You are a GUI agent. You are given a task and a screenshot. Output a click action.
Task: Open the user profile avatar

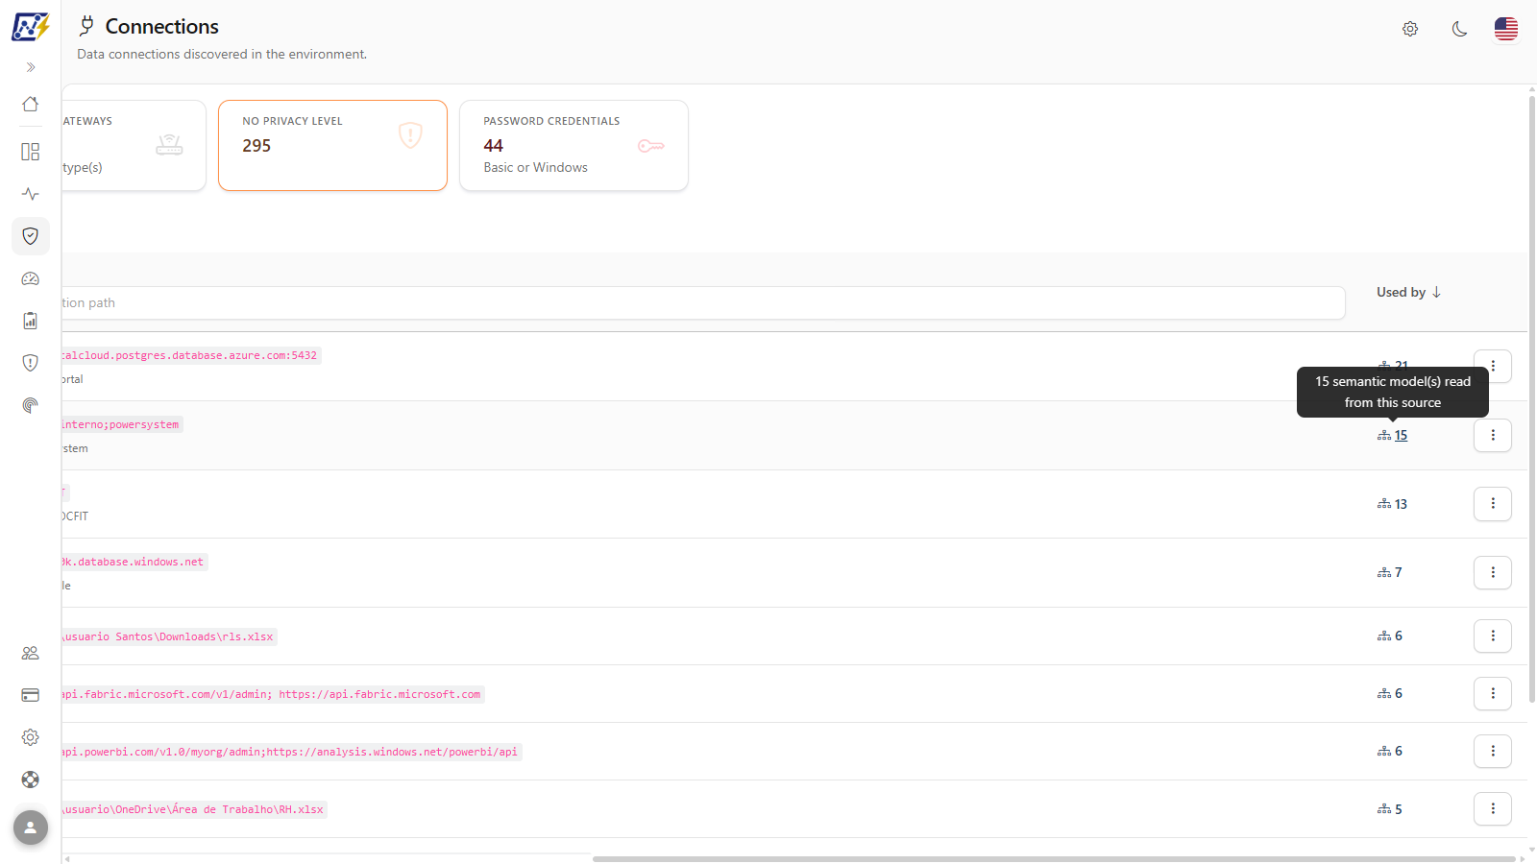tap(31, 827)
